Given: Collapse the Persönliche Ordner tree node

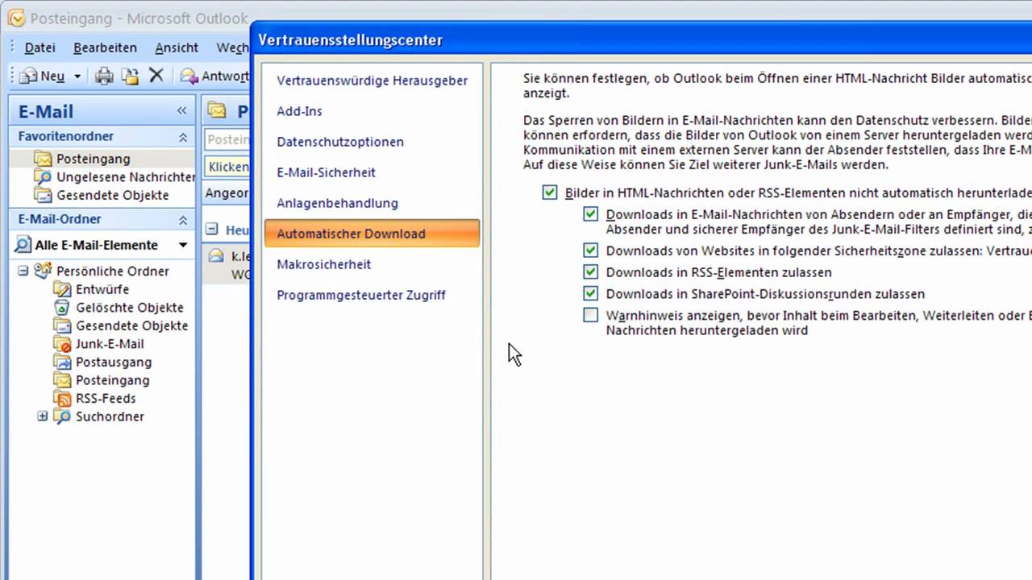Looking at the screenshot, I should [x=23, y=271].
